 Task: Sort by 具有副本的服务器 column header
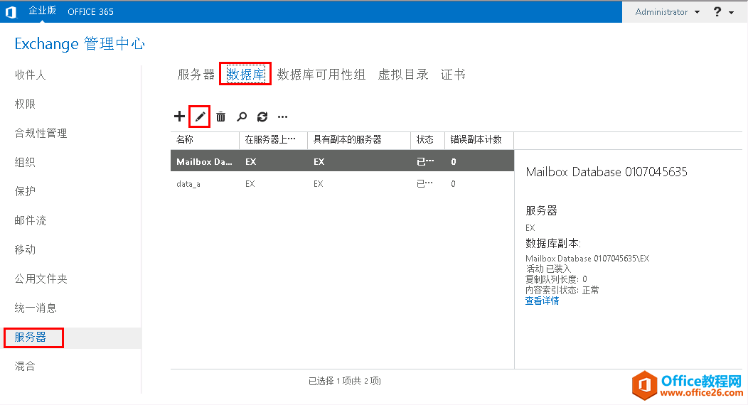(359, 139)
